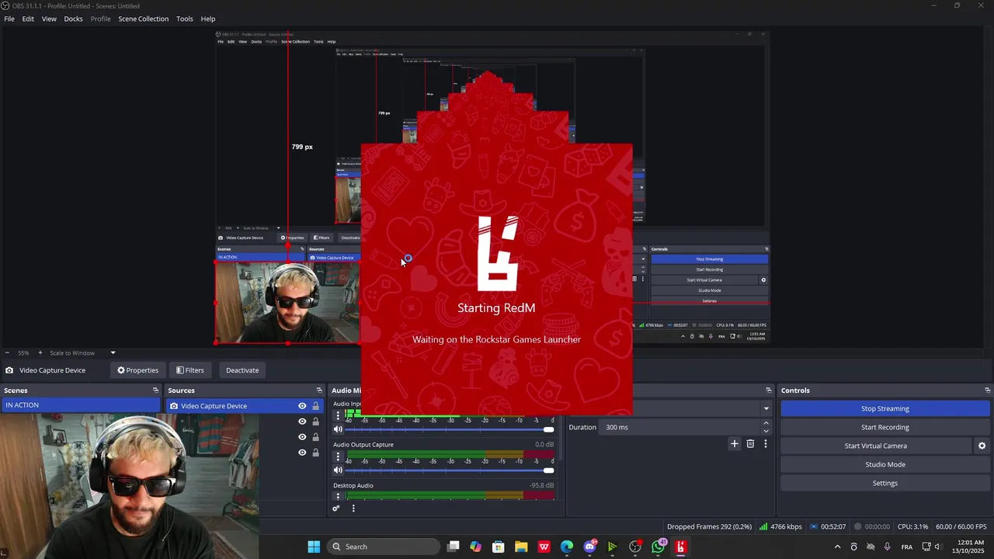The image size is (994, 559).
Task: Toggle visibility of the second source row
Action: coord(302,422)
